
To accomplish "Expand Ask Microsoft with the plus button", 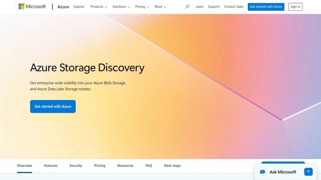I will (308, 172).
